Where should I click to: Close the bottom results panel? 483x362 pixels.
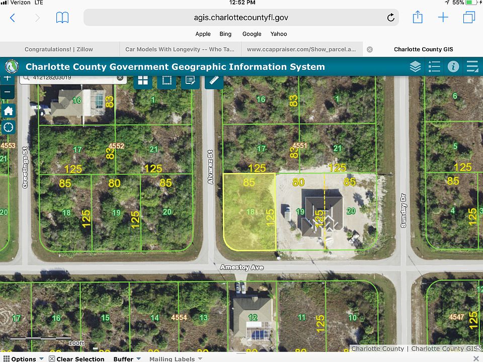tap(476, 358)
